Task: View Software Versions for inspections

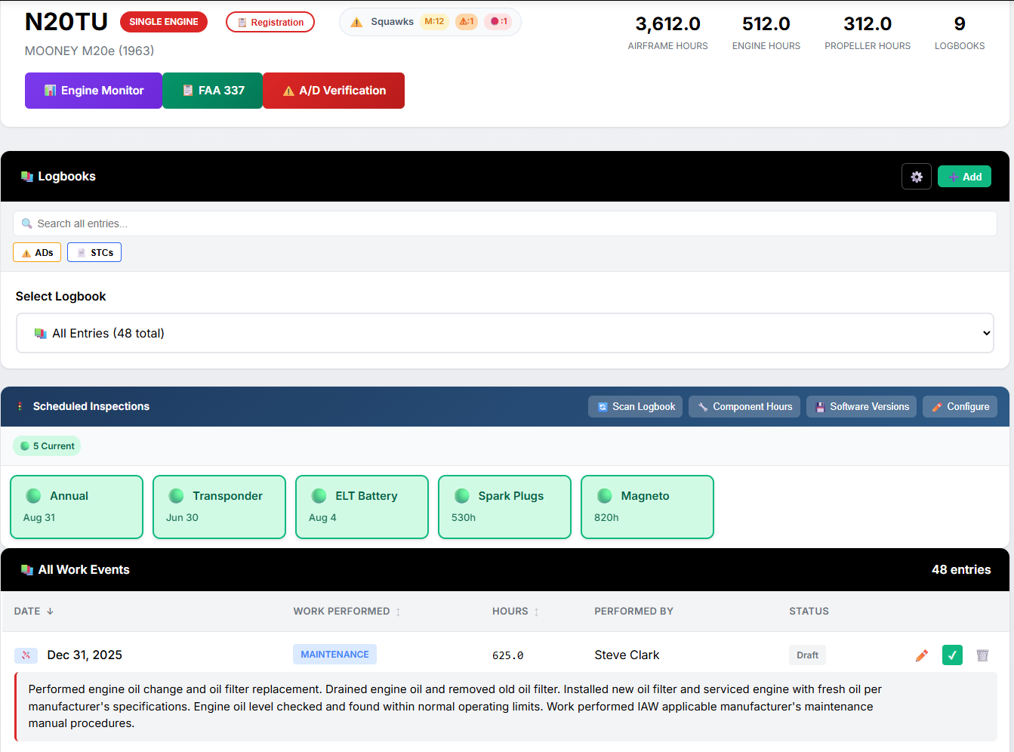Action: pos(861,406)
